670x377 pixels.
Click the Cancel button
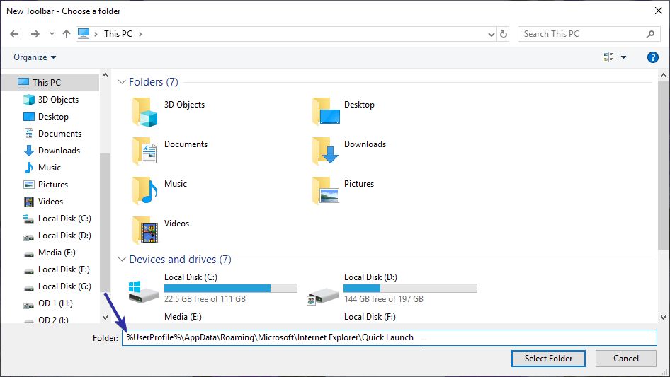[625, 359]
